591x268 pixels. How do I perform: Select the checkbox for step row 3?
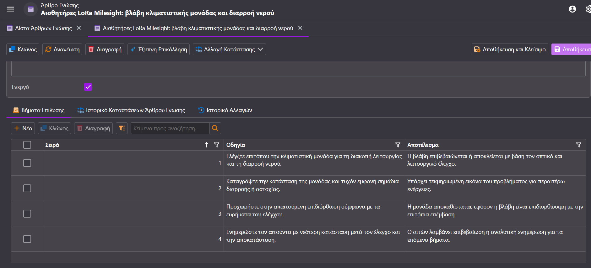27,214
